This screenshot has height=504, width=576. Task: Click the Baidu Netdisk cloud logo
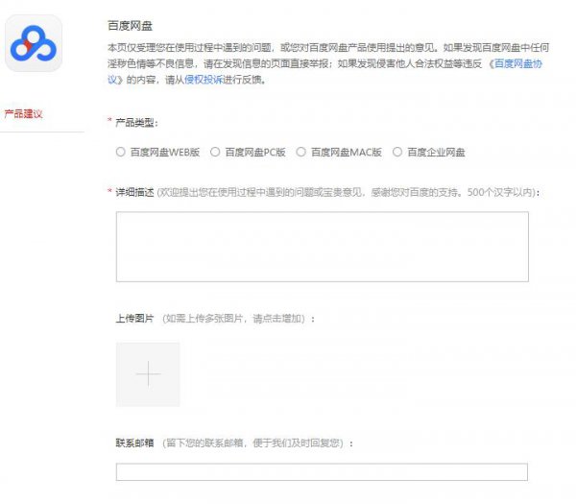(34, 43)
